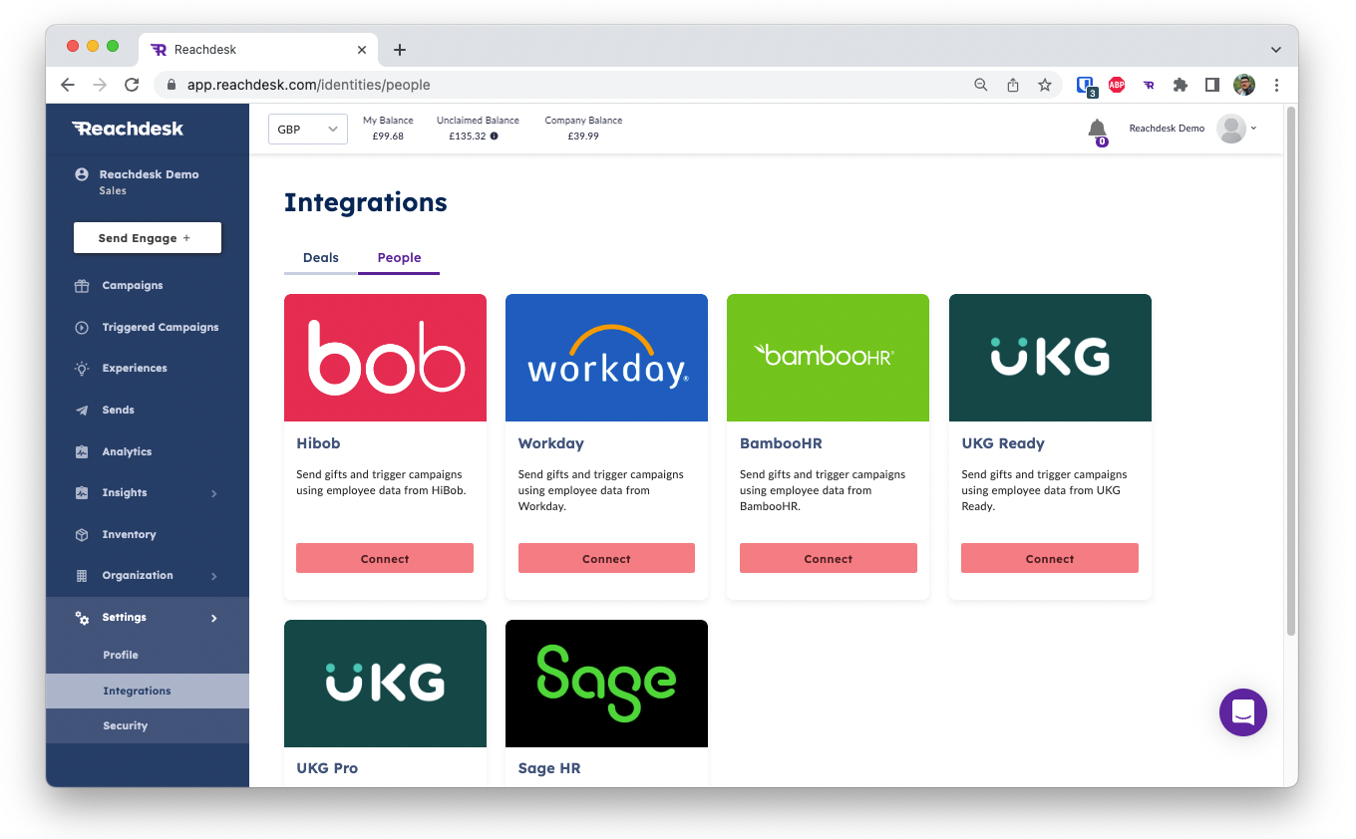Image resolution: width=1356 pixels, height=839 pixels.
Task: Open the Adblock Plus extension icon
Action: click(1117, 85)
